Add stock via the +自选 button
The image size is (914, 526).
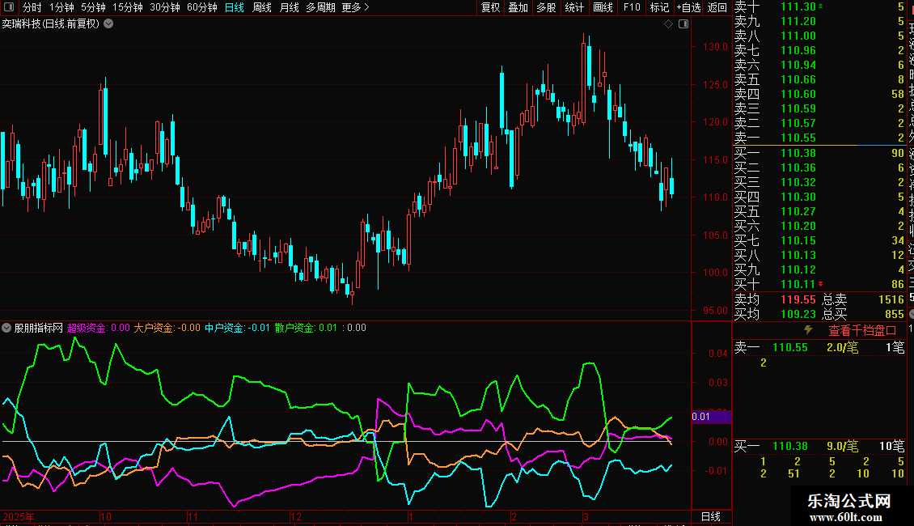click(687, 7)
